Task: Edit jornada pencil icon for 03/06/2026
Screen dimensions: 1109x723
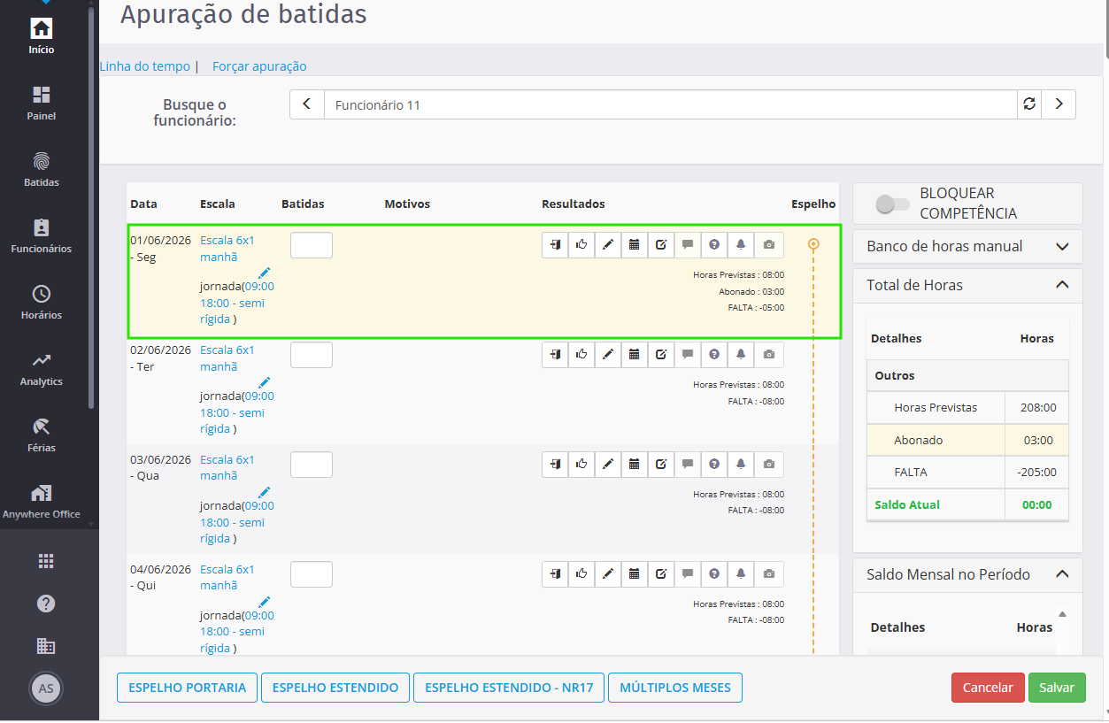Action: [x=264, y=493]
